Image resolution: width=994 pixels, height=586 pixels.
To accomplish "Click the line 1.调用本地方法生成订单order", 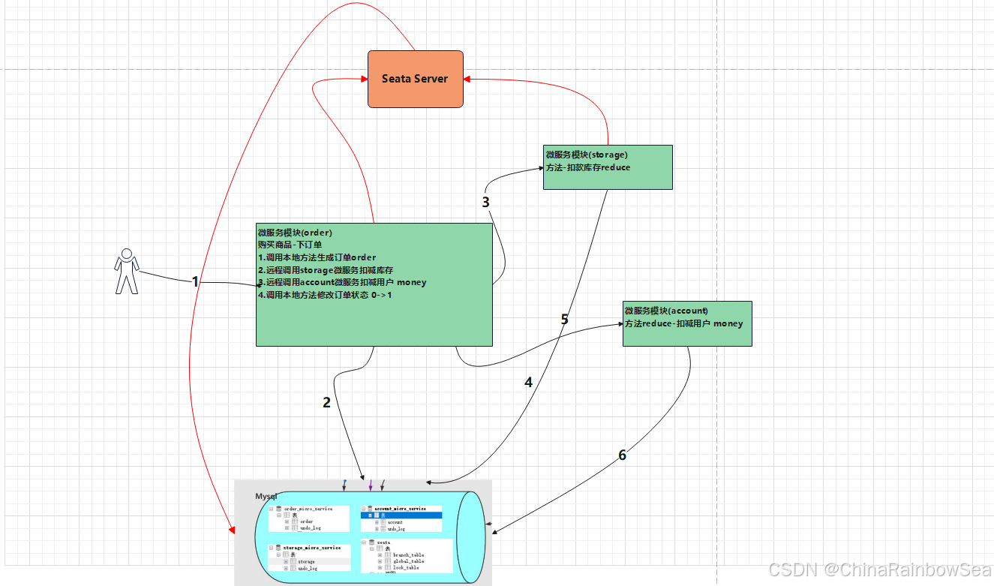I will 317,257.
